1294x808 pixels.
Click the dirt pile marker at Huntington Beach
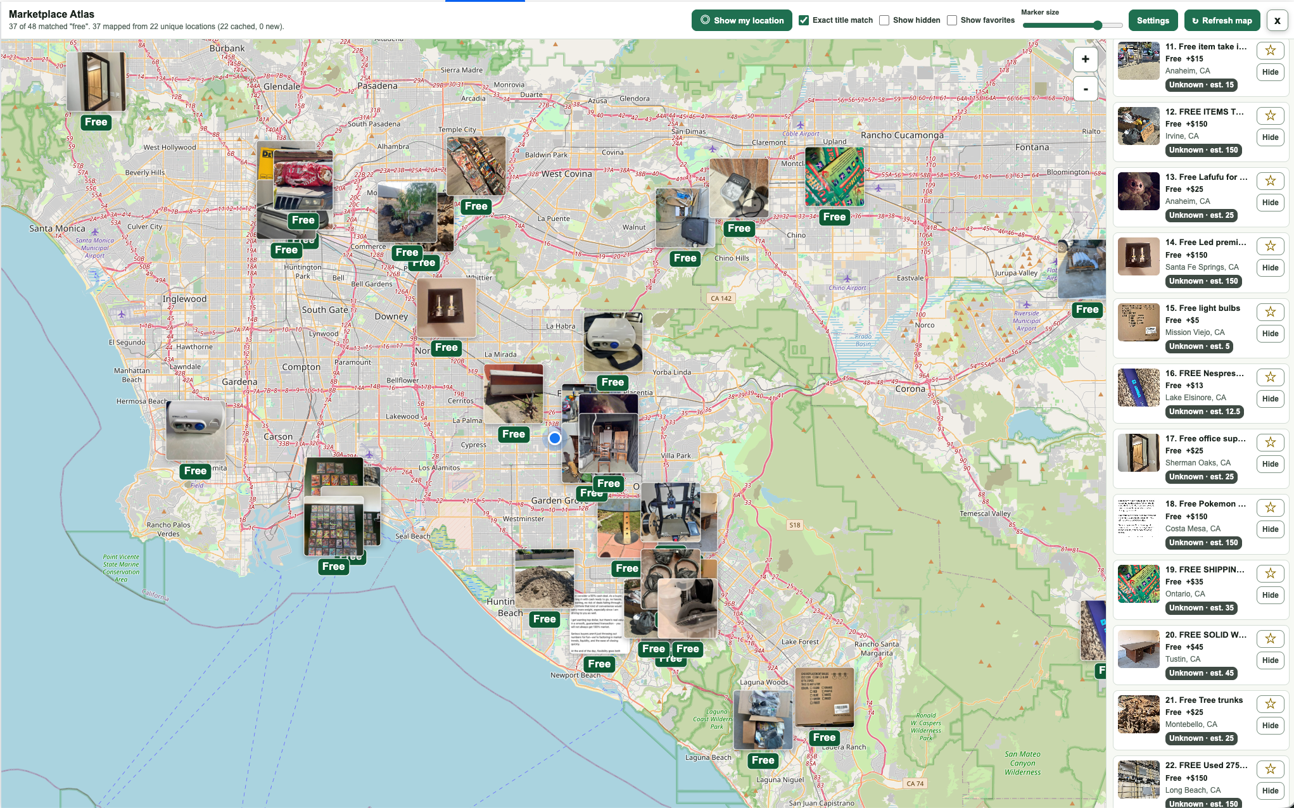point(544,579)
